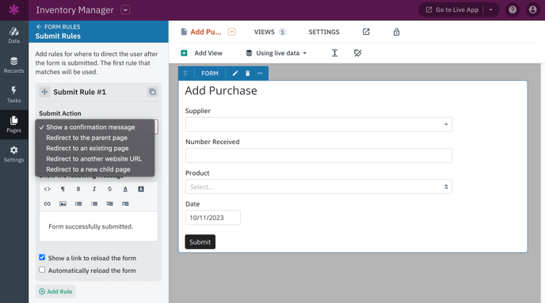Open the Data section in sidebar
This screenshot has width=545, height=303.
click(14, 35)
